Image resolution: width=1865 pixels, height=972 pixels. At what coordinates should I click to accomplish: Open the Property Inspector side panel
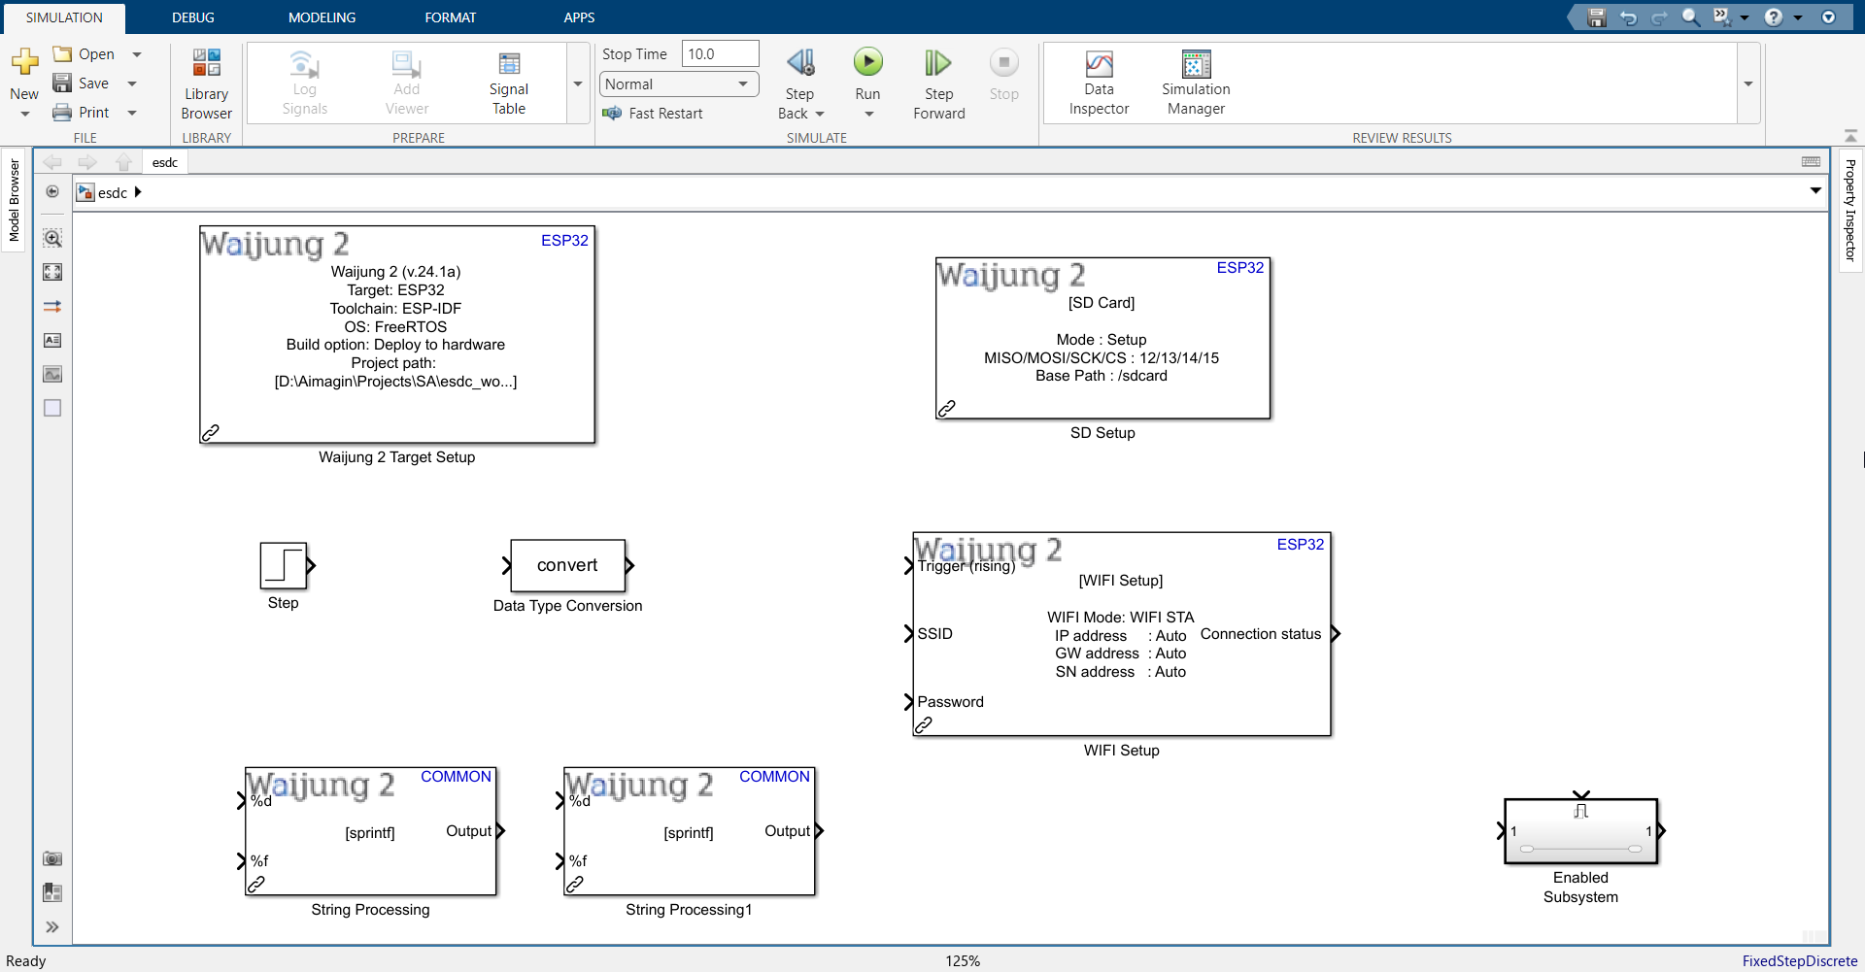click(x=1850, y=210)
